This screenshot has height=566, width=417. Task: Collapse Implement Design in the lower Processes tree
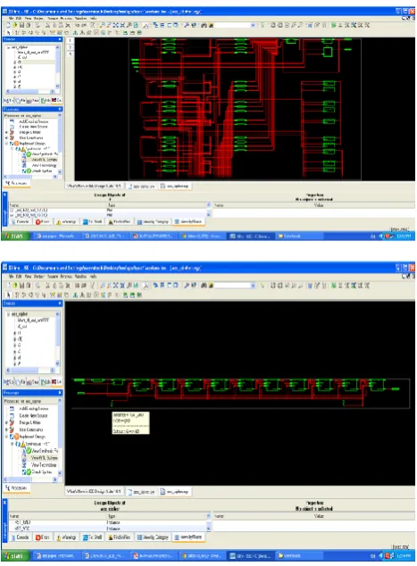click(6, 437)
